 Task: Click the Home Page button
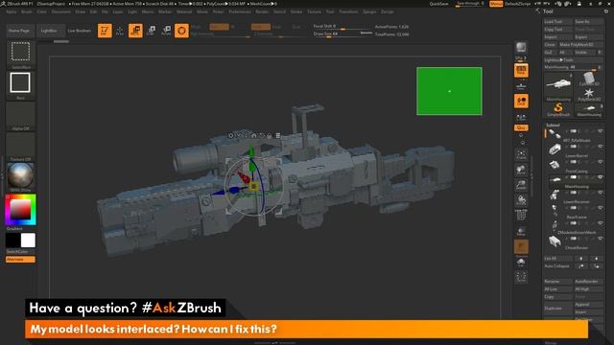tap(19, 31)
